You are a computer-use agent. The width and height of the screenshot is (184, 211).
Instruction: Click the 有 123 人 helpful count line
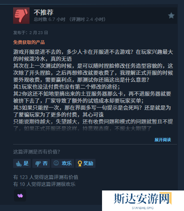pos(46,177)
